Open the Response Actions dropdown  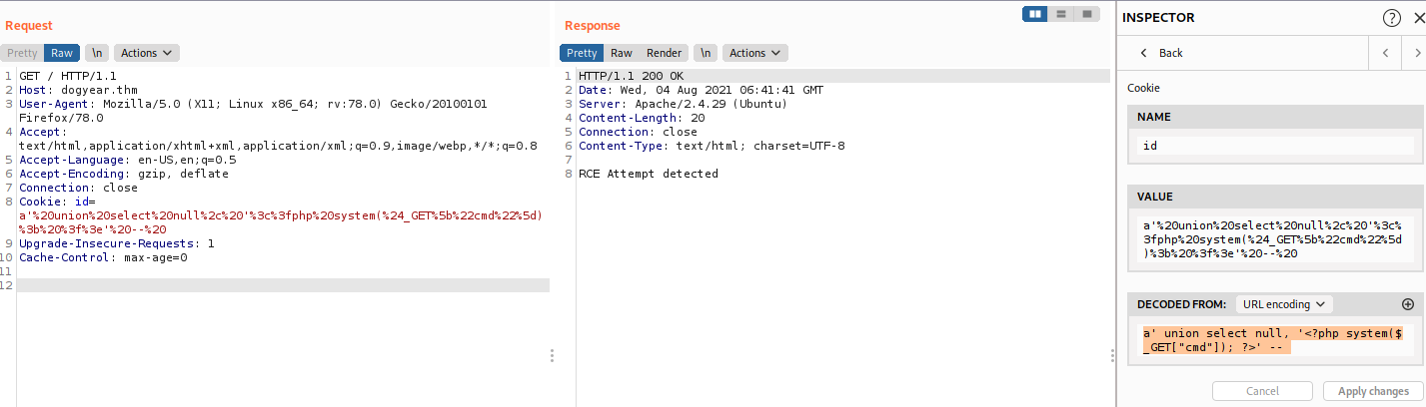point(755,53)
